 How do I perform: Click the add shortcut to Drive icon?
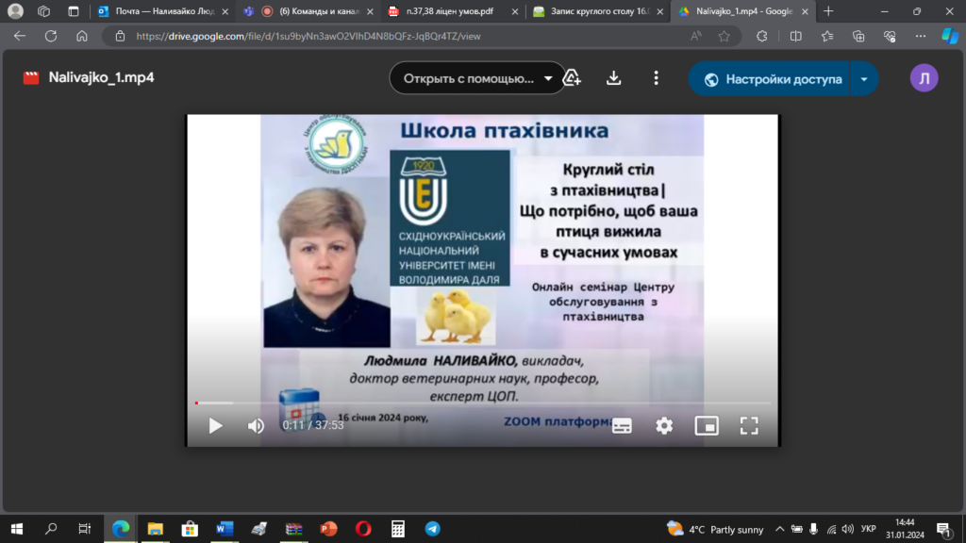pyautogui.click(x=572, y=78)
